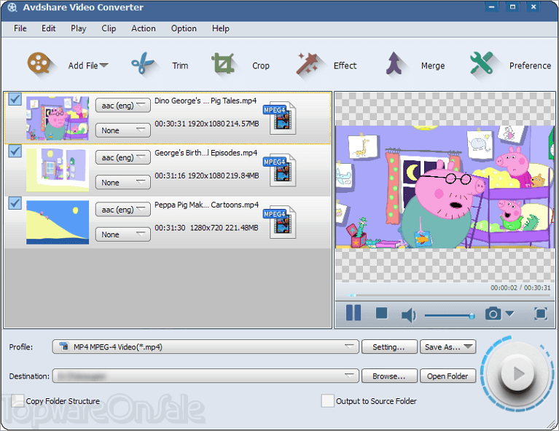
Task: Open the Help menu
Action: tap(220, 28)
